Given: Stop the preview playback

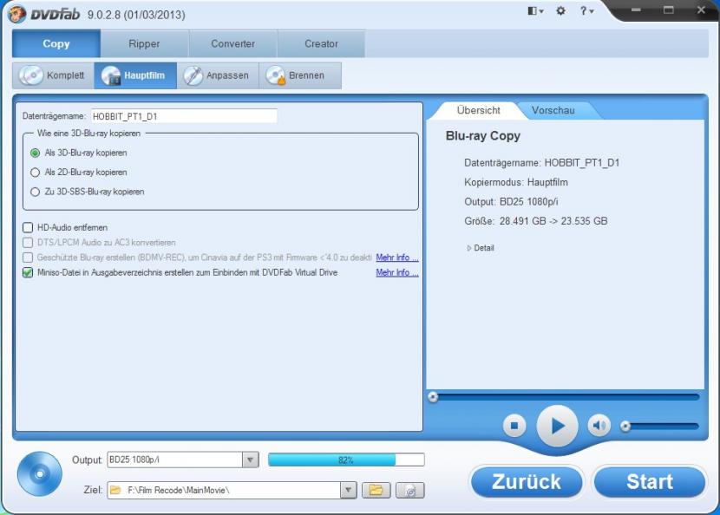Looking at the screenshot, I should point(514,426).
